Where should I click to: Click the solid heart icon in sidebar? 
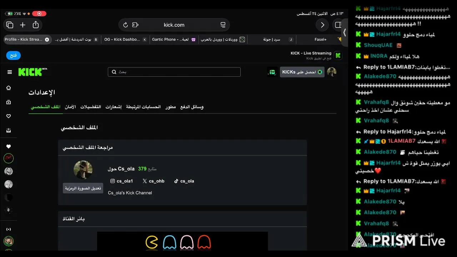pyautogui.click(x=9, y=146)
